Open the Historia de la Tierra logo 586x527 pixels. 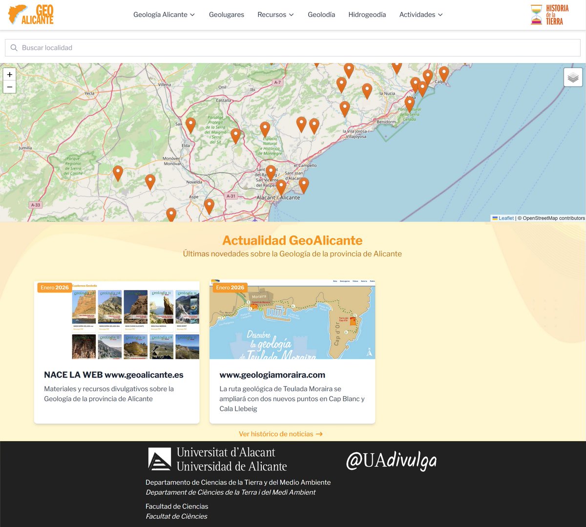[x=550, y=15]
